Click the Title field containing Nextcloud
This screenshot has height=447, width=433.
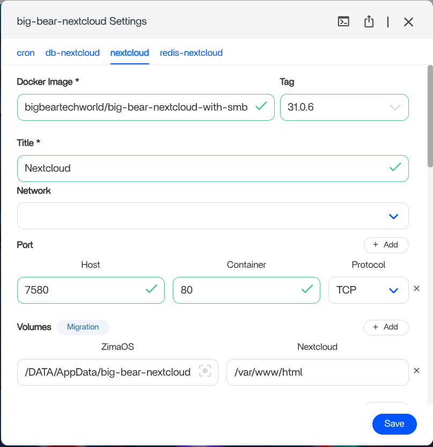coord(213,168)
